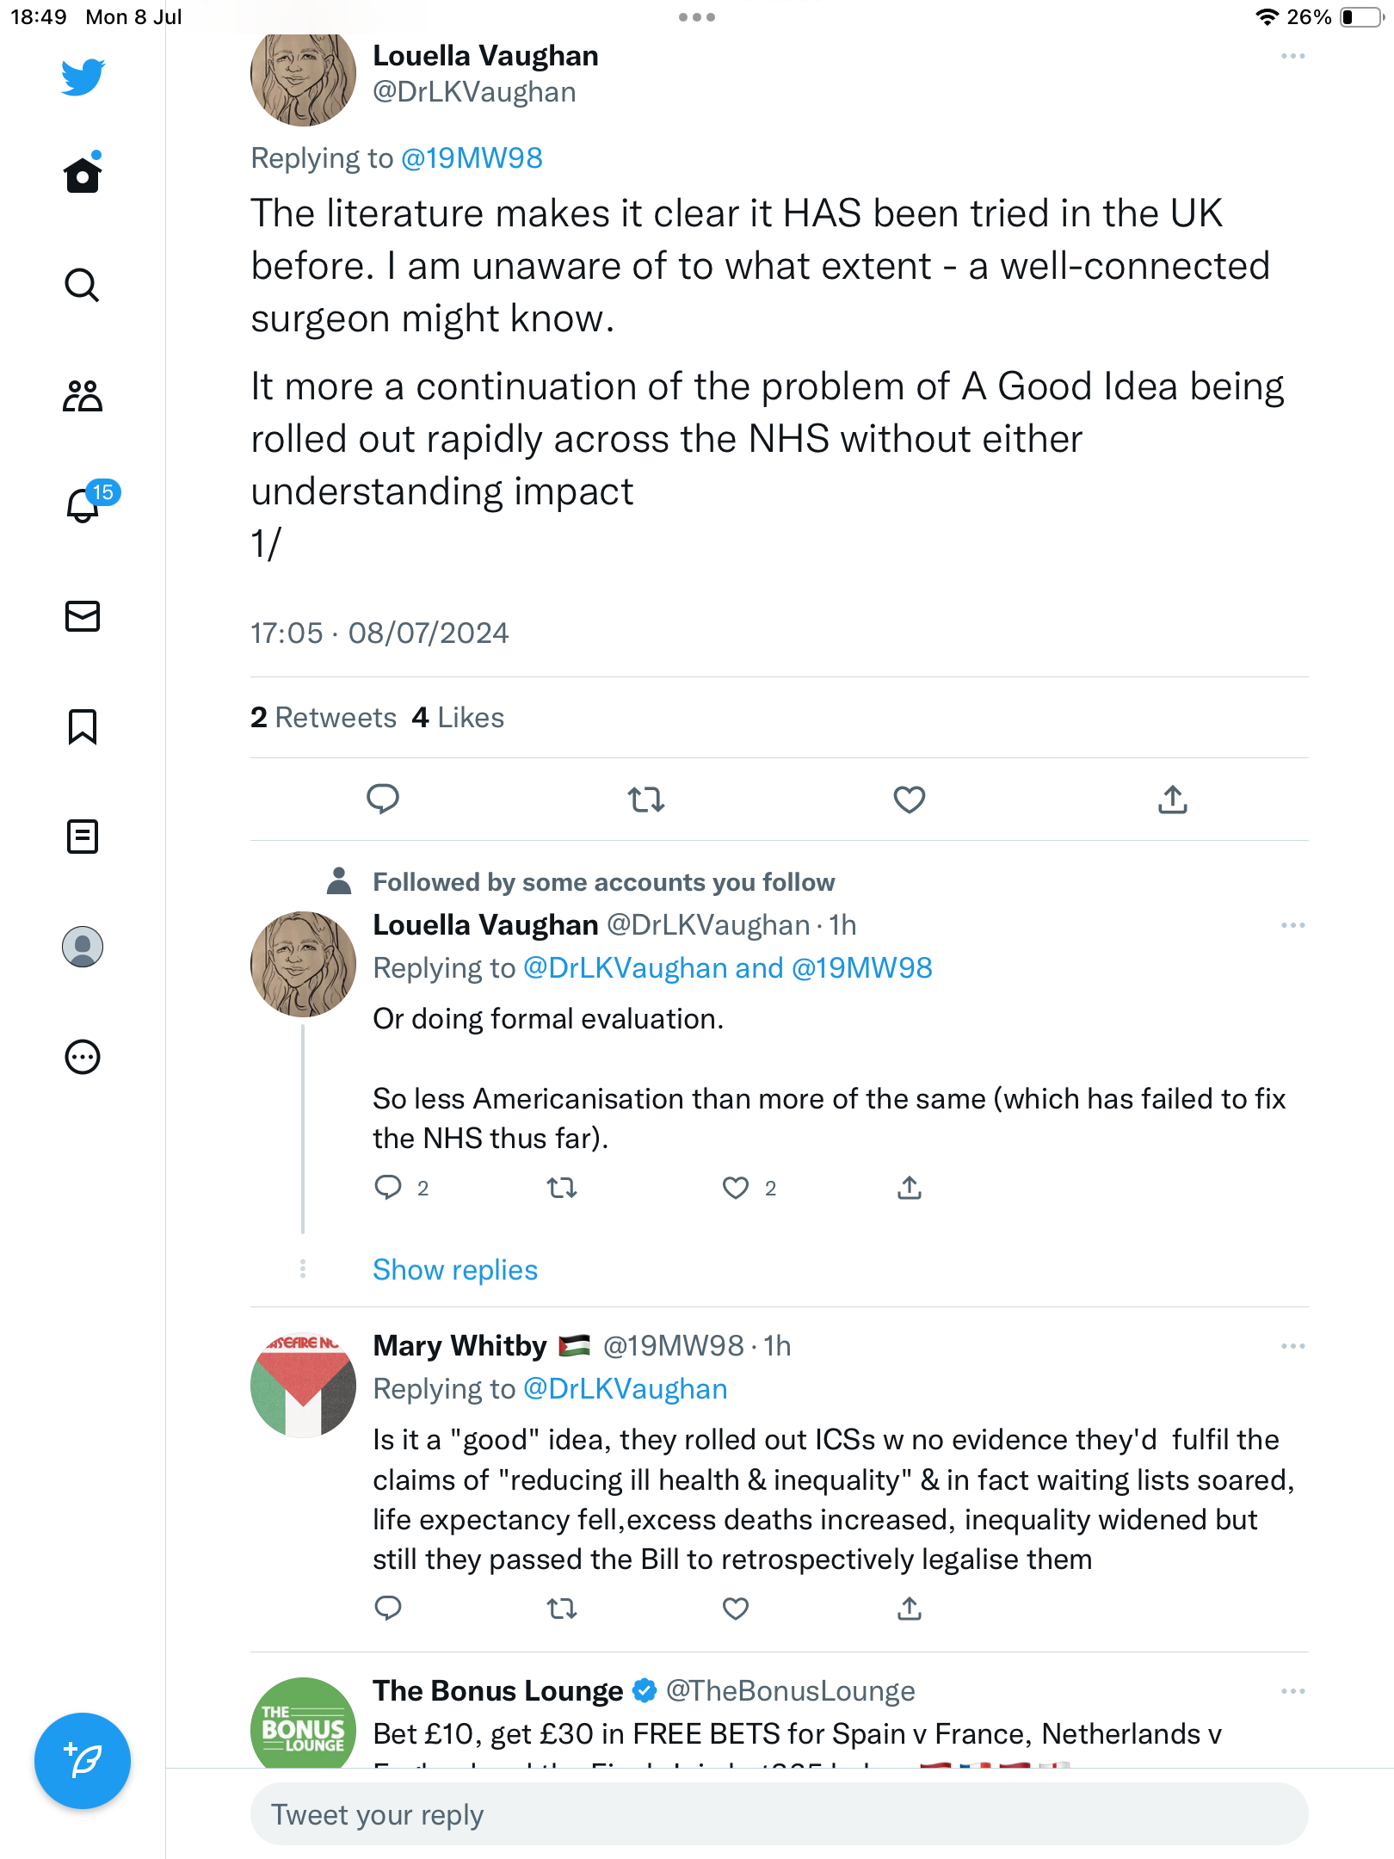
Task: Open Messages envelope in sidebar
Action: point(83,616)
